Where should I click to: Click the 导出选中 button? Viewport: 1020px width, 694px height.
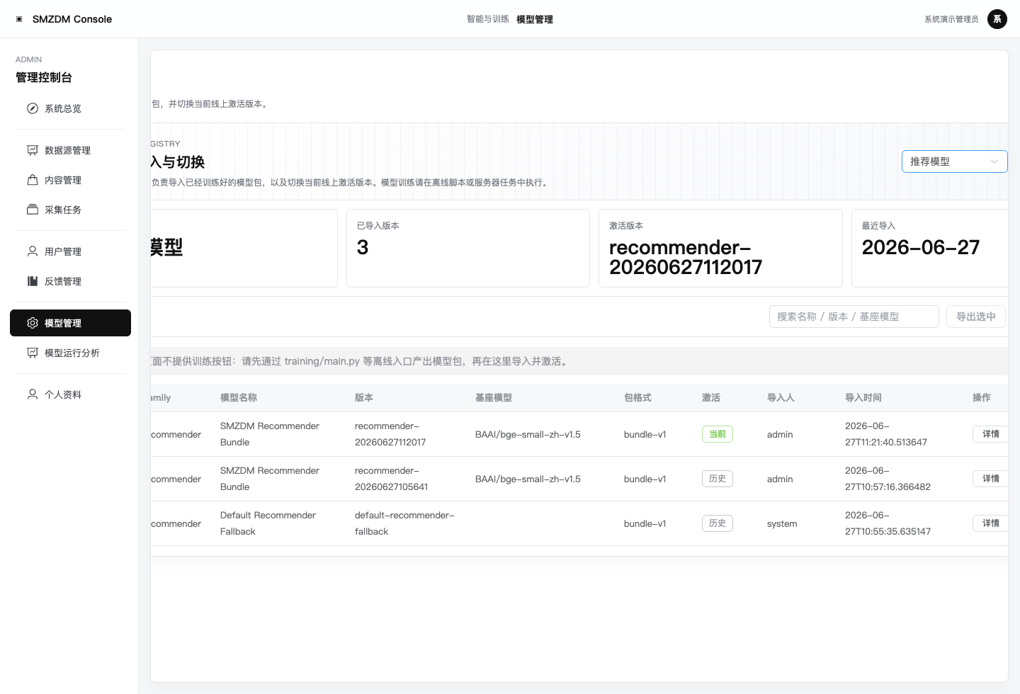click(976, 317)
